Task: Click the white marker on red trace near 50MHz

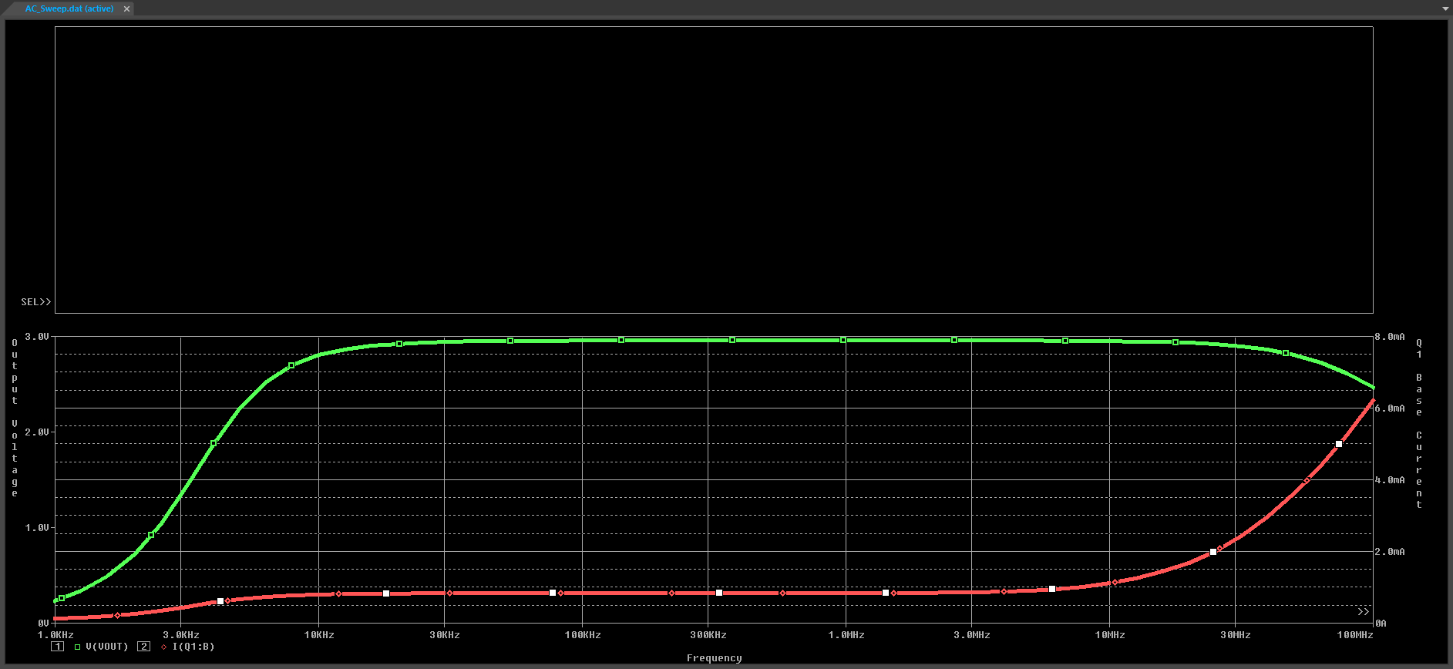Action: (x=1339, y=444)
